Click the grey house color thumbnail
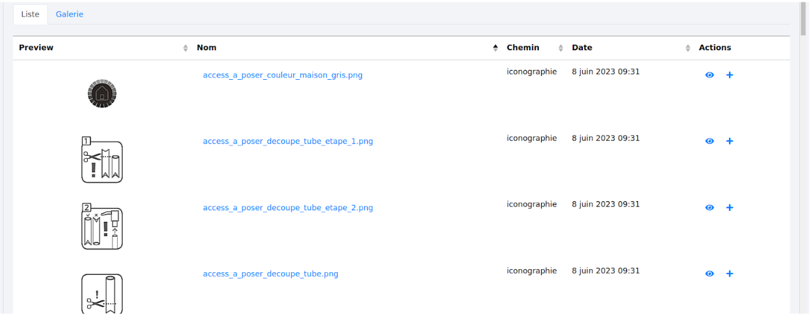The height and width of the screenshot is (317, 811). coord(102,94)
